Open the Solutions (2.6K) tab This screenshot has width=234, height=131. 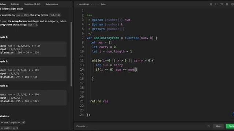tap(32, 4)
